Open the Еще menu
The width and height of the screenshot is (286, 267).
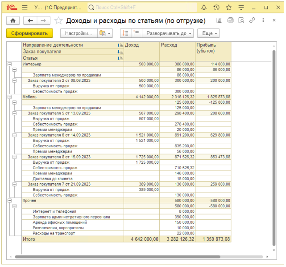[x=208, y=33]
